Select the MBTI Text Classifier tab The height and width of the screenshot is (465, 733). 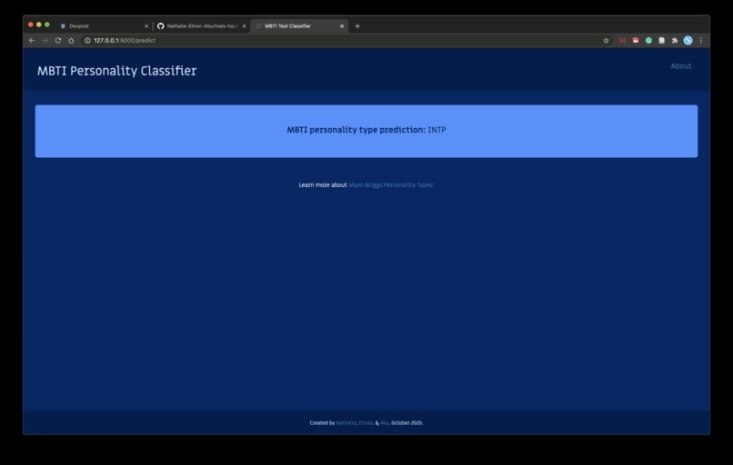[299, 26]
